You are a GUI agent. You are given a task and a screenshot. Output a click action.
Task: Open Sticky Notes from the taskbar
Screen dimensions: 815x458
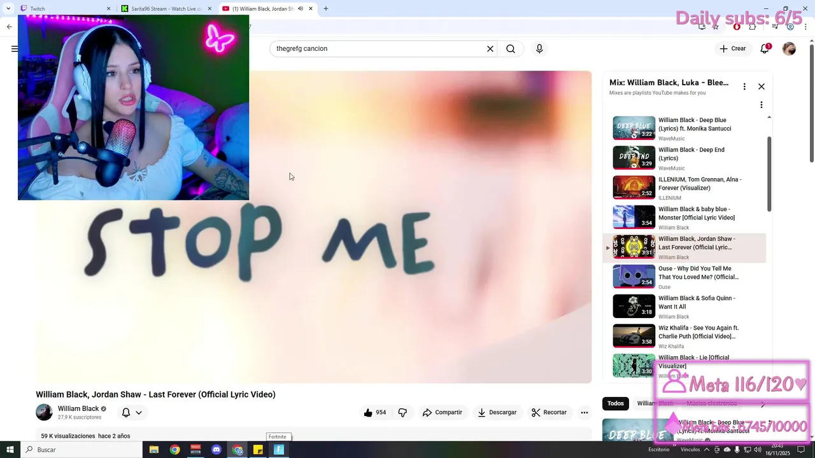coord(258,450)
